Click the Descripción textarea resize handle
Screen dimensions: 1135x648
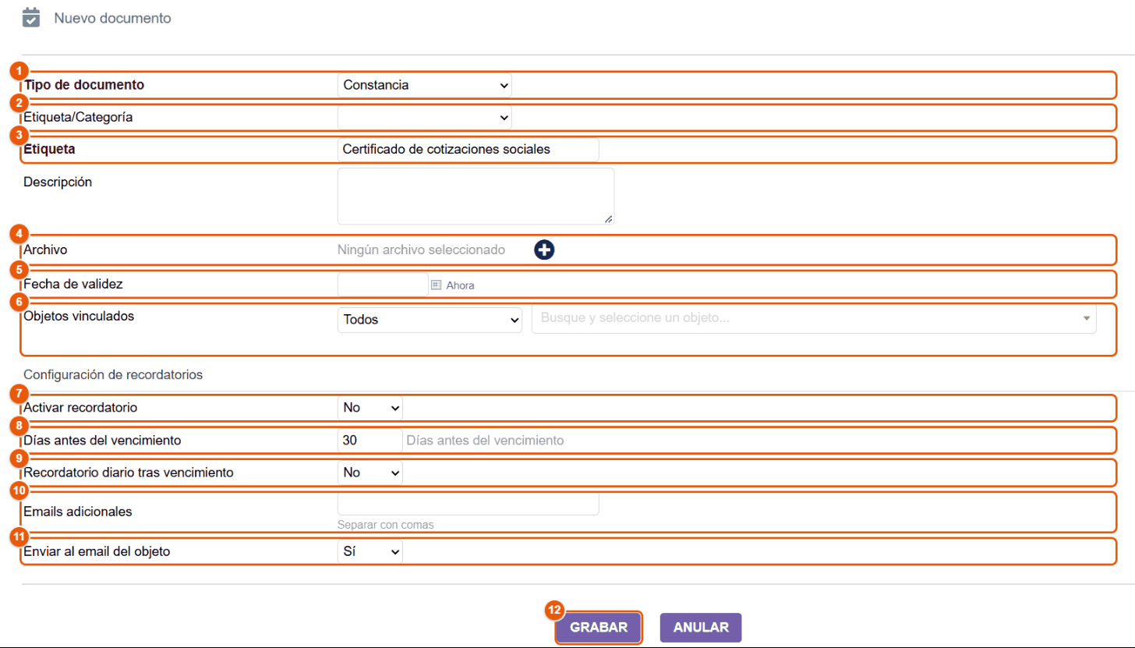click(x=608, y=219)
